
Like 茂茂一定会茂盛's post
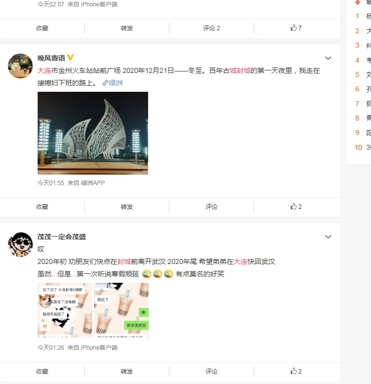pyautogui.click(x=296, y=371)
